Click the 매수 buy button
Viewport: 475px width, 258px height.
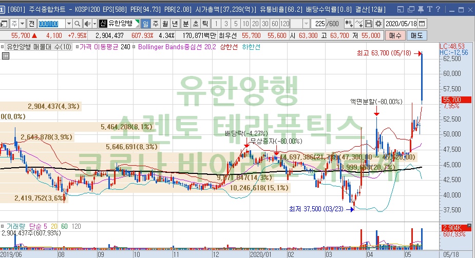tap(395, 36)
